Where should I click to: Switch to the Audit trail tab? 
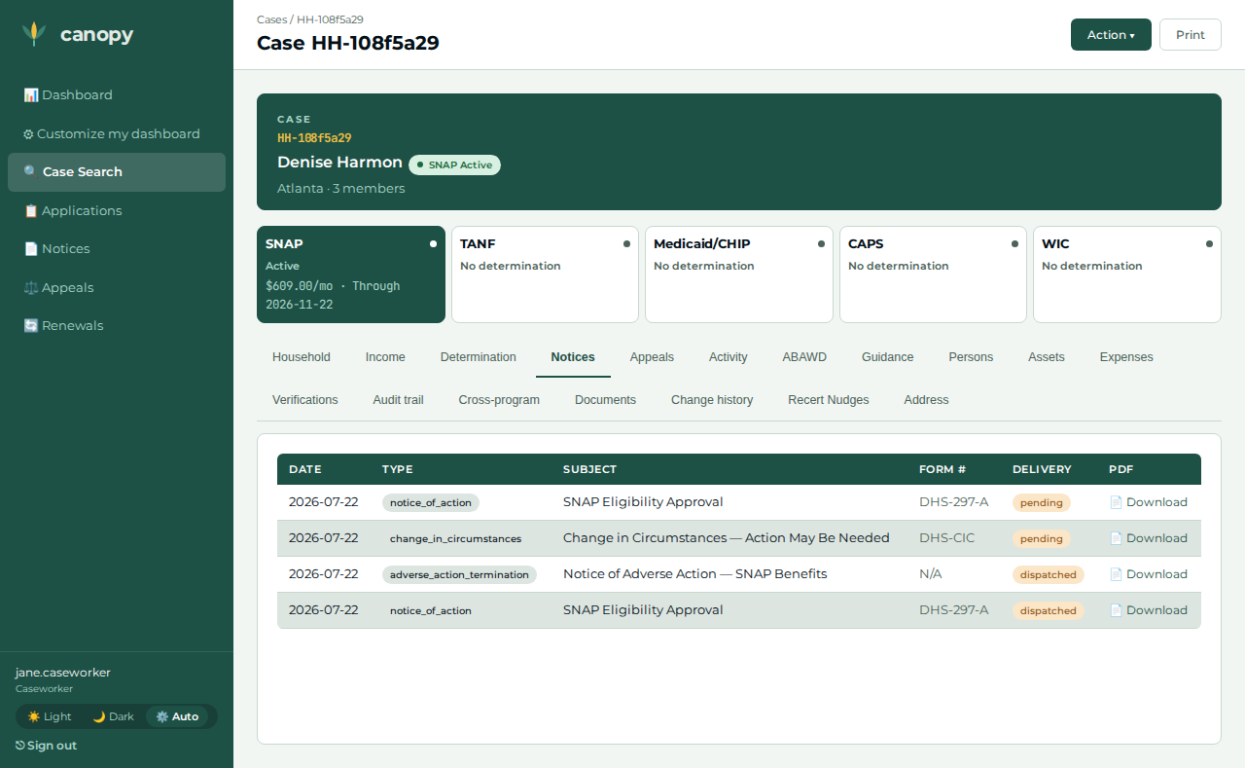coord(399,400)
